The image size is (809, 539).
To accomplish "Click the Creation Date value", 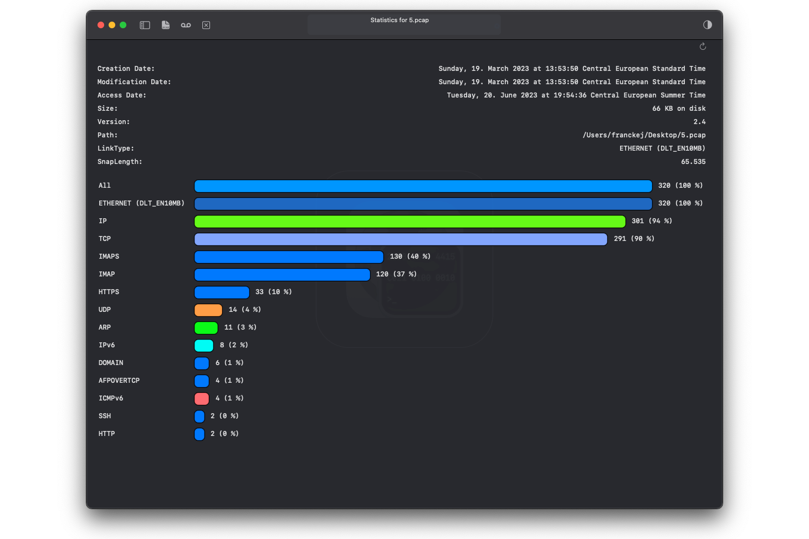I will pyautogui.click(x=572, y=69).
